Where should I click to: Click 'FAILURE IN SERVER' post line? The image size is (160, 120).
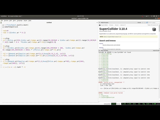[115, 52]
